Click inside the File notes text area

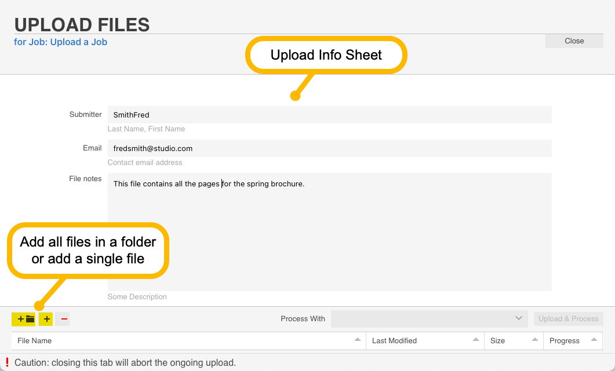(329, 232)
